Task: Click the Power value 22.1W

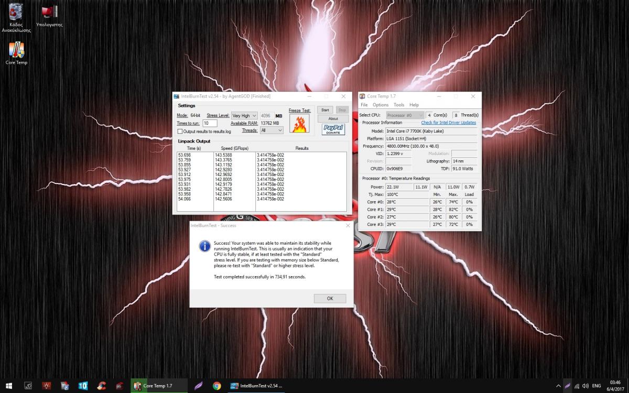Action: 399,187
